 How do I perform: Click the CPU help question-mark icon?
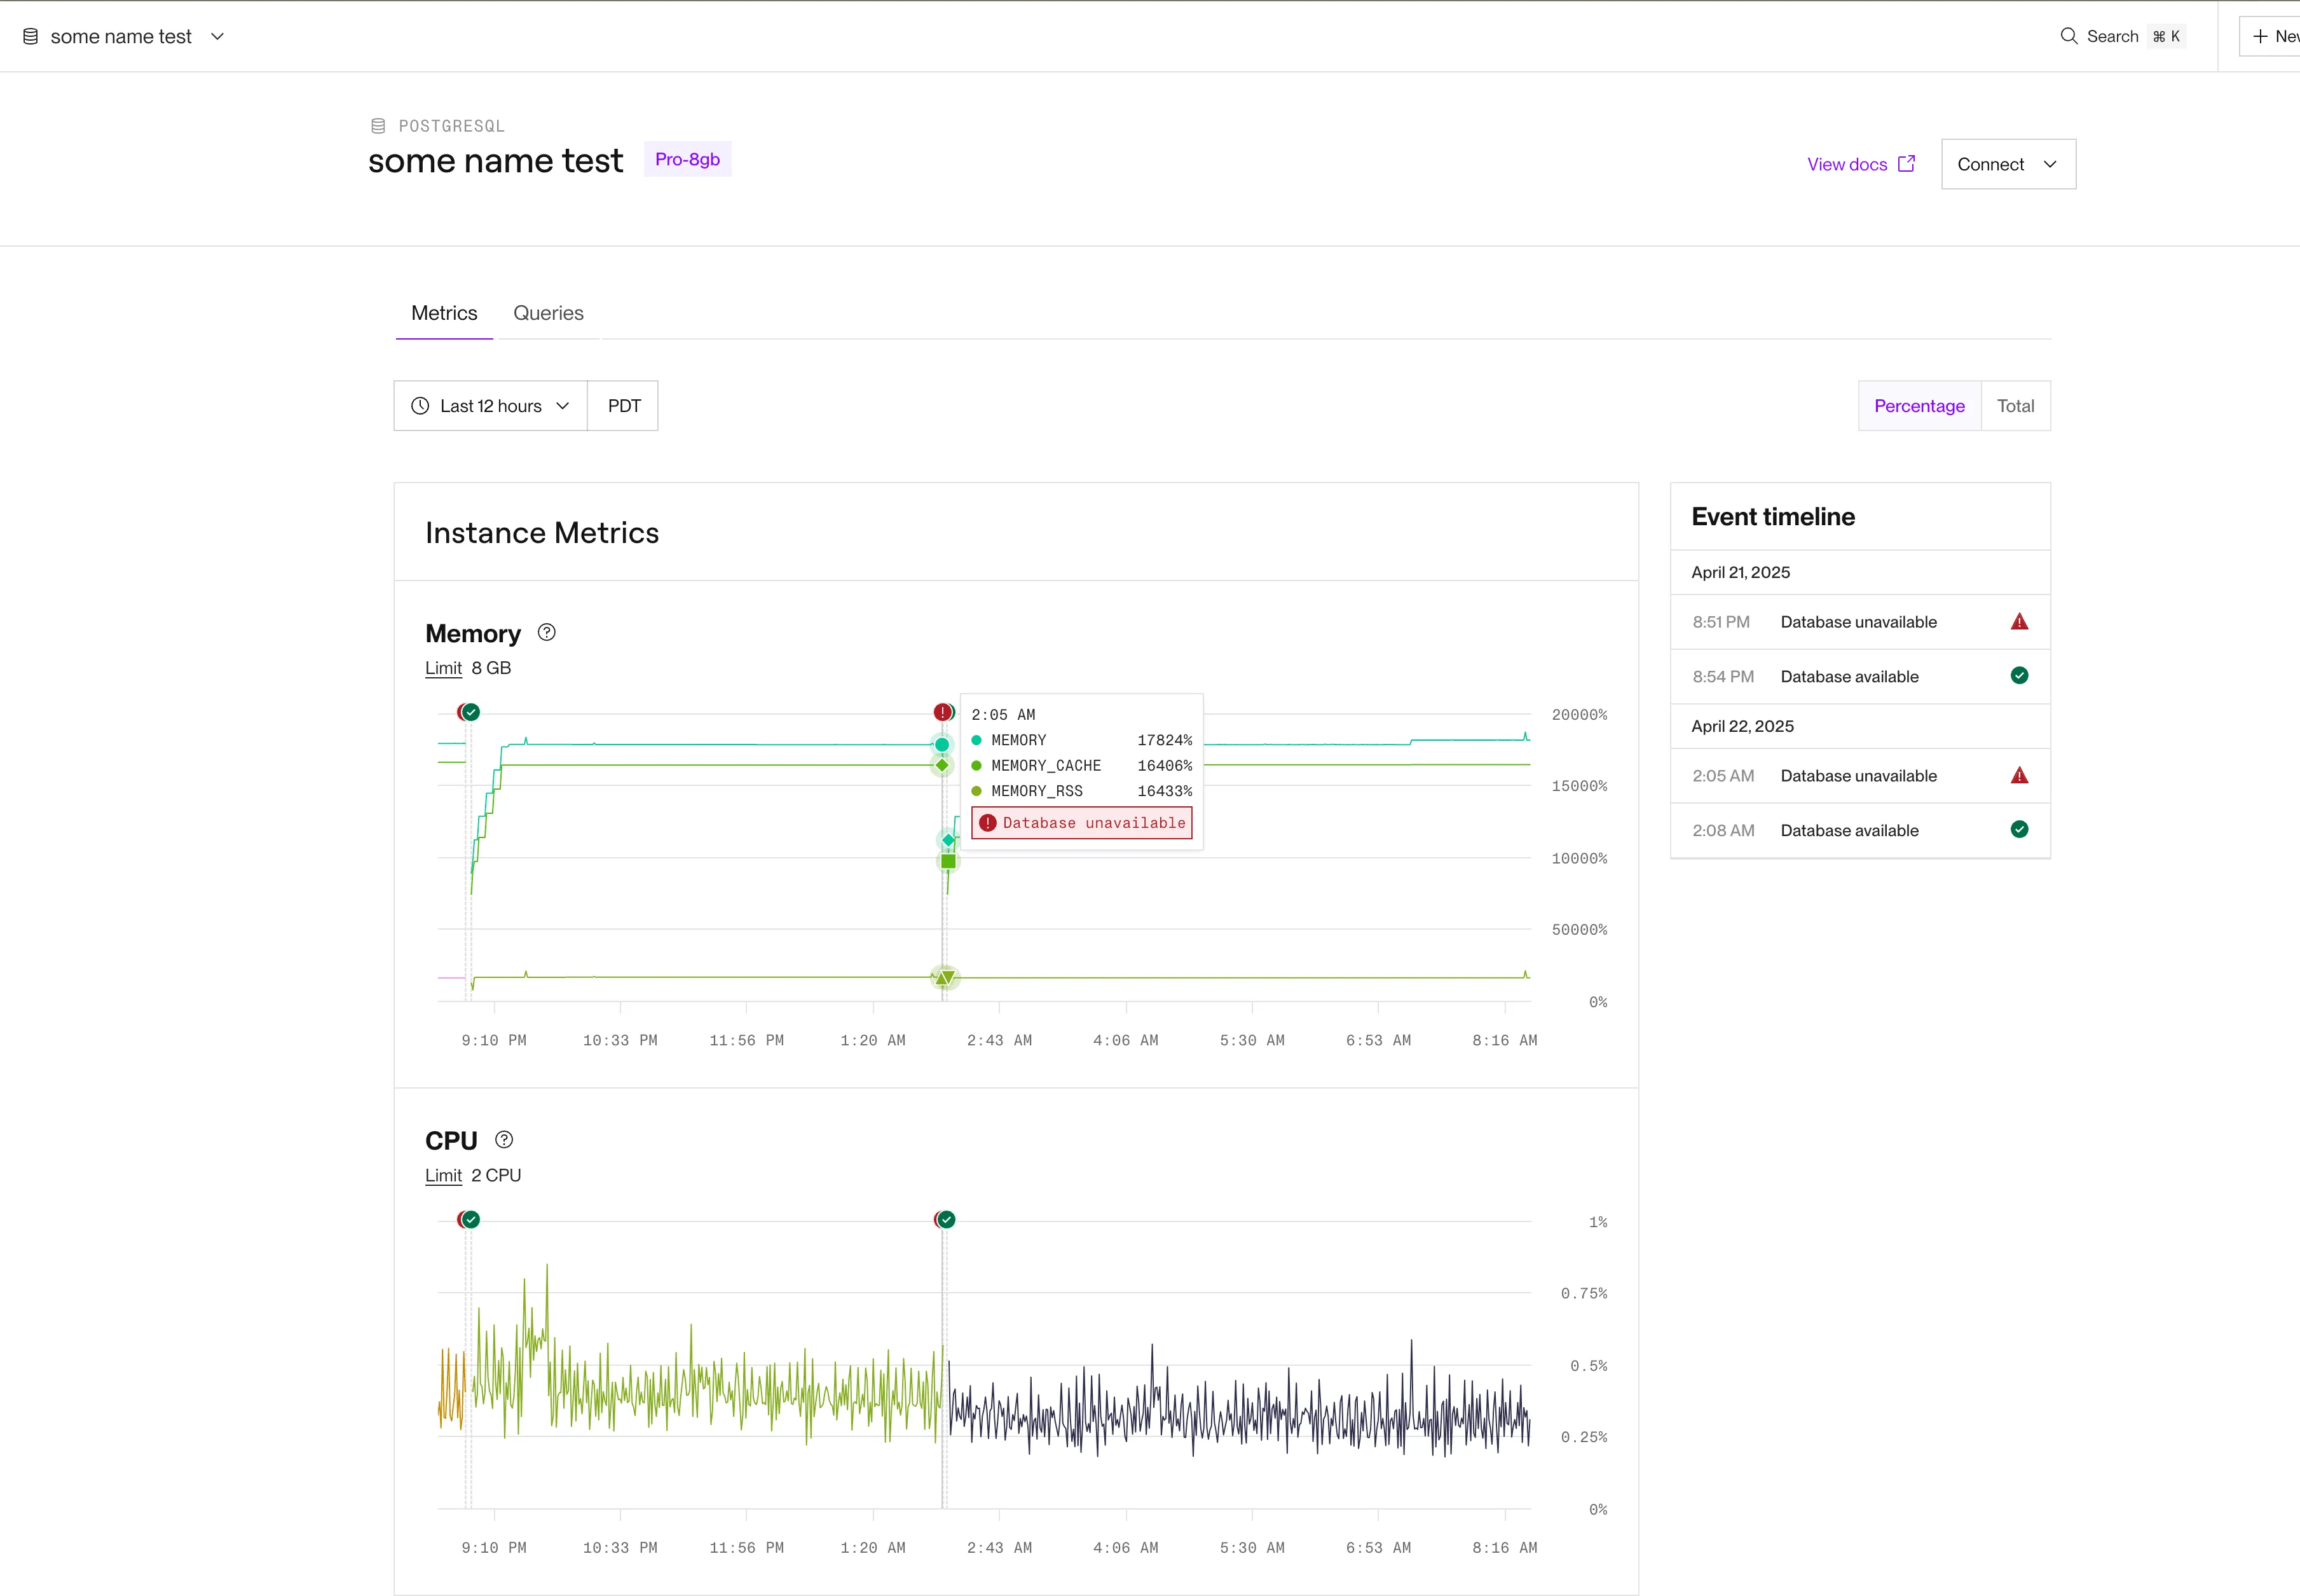pyautogui.click(x=503, y=1139)
